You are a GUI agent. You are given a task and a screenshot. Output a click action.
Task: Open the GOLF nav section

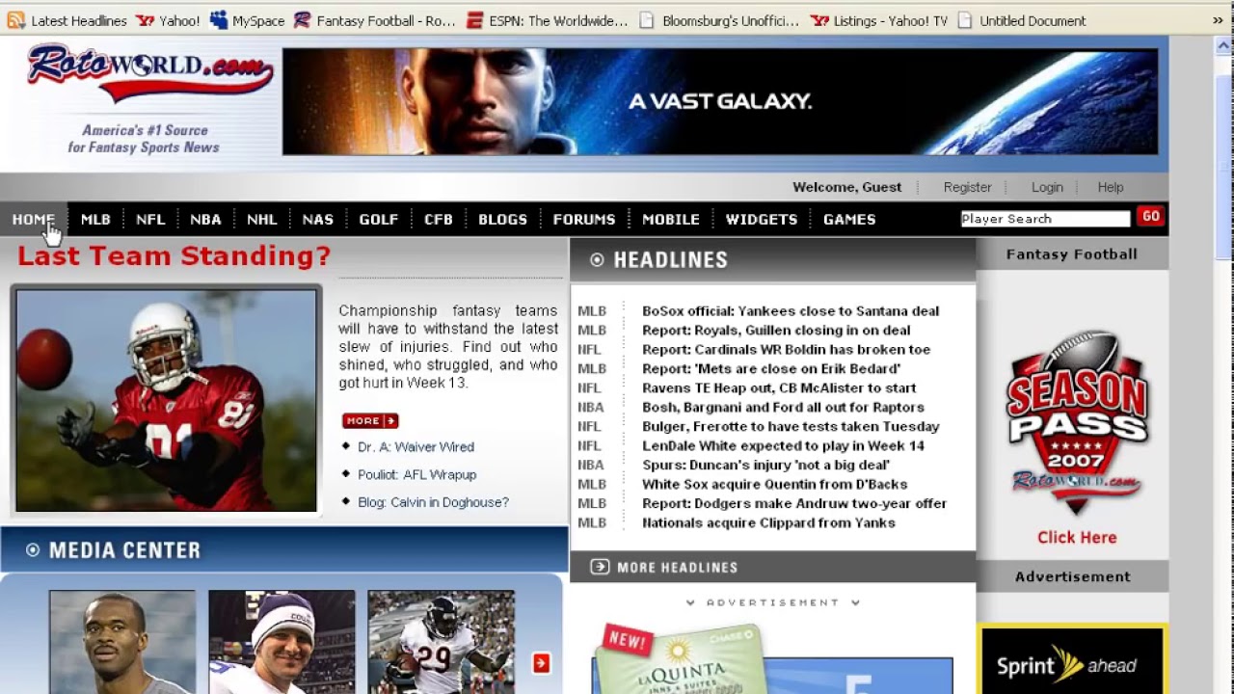pos(378,219)
